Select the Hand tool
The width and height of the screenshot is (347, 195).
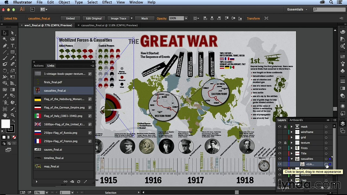tap(5, 115)
